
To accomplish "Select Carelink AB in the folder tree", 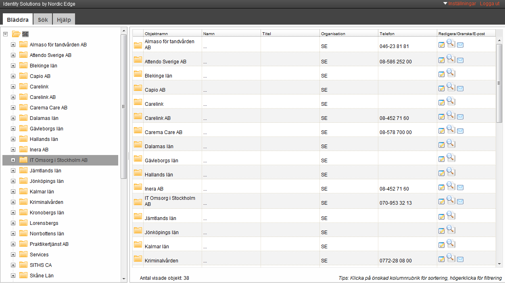I will tap(43, 97).
